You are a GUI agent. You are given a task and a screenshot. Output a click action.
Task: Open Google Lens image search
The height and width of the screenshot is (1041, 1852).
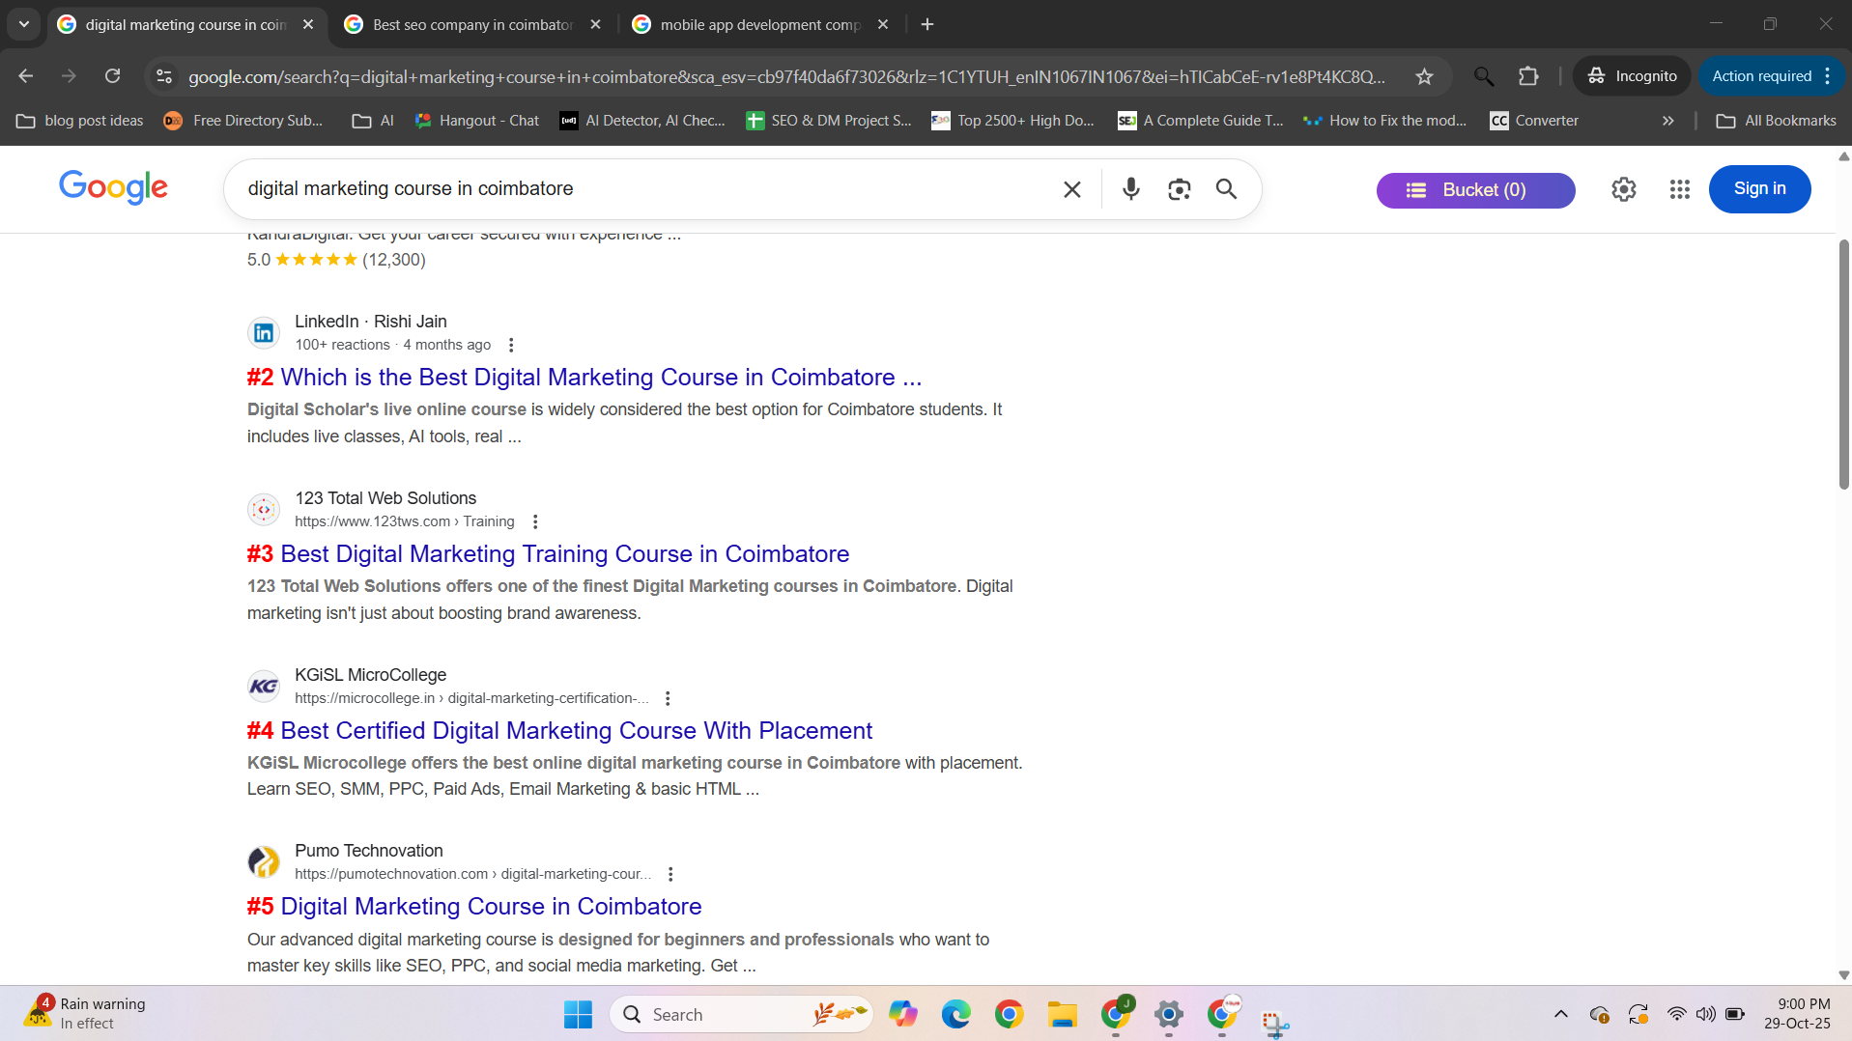[1179, 189]
